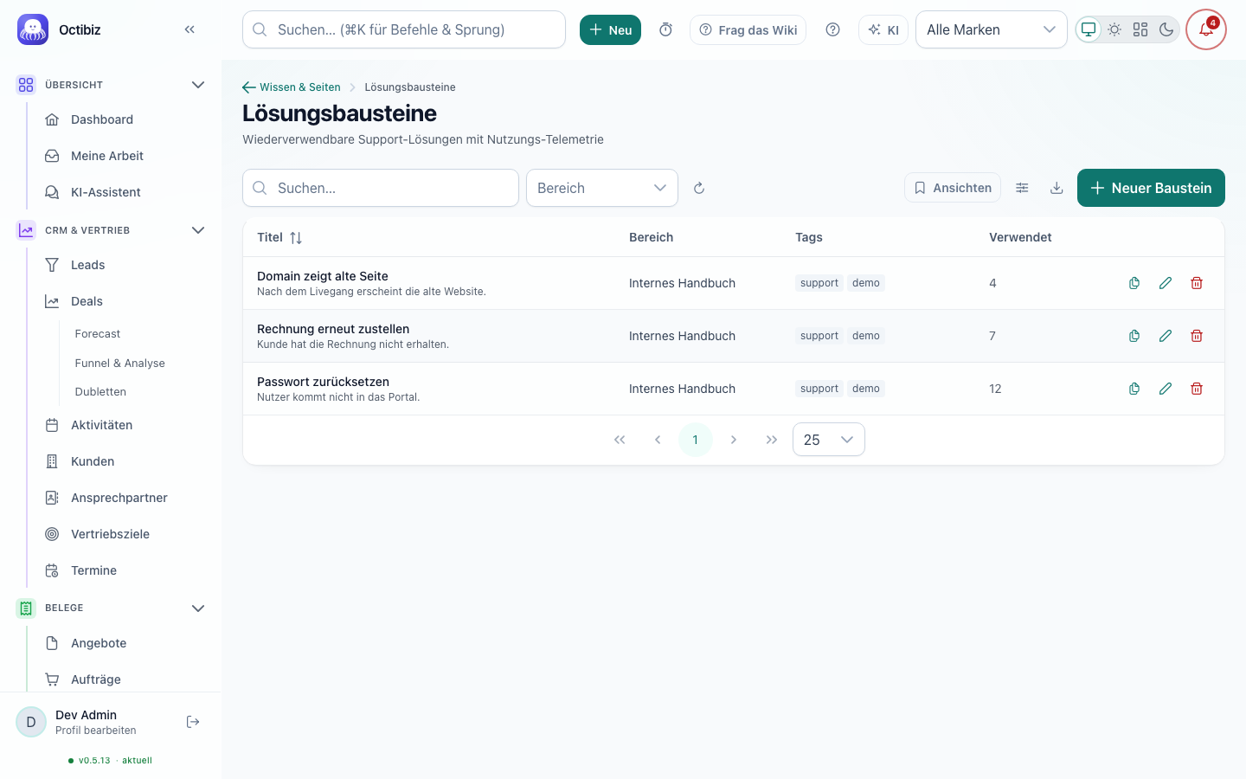Click the version v0.5.13 aktuell indicator

pos(110,761)
